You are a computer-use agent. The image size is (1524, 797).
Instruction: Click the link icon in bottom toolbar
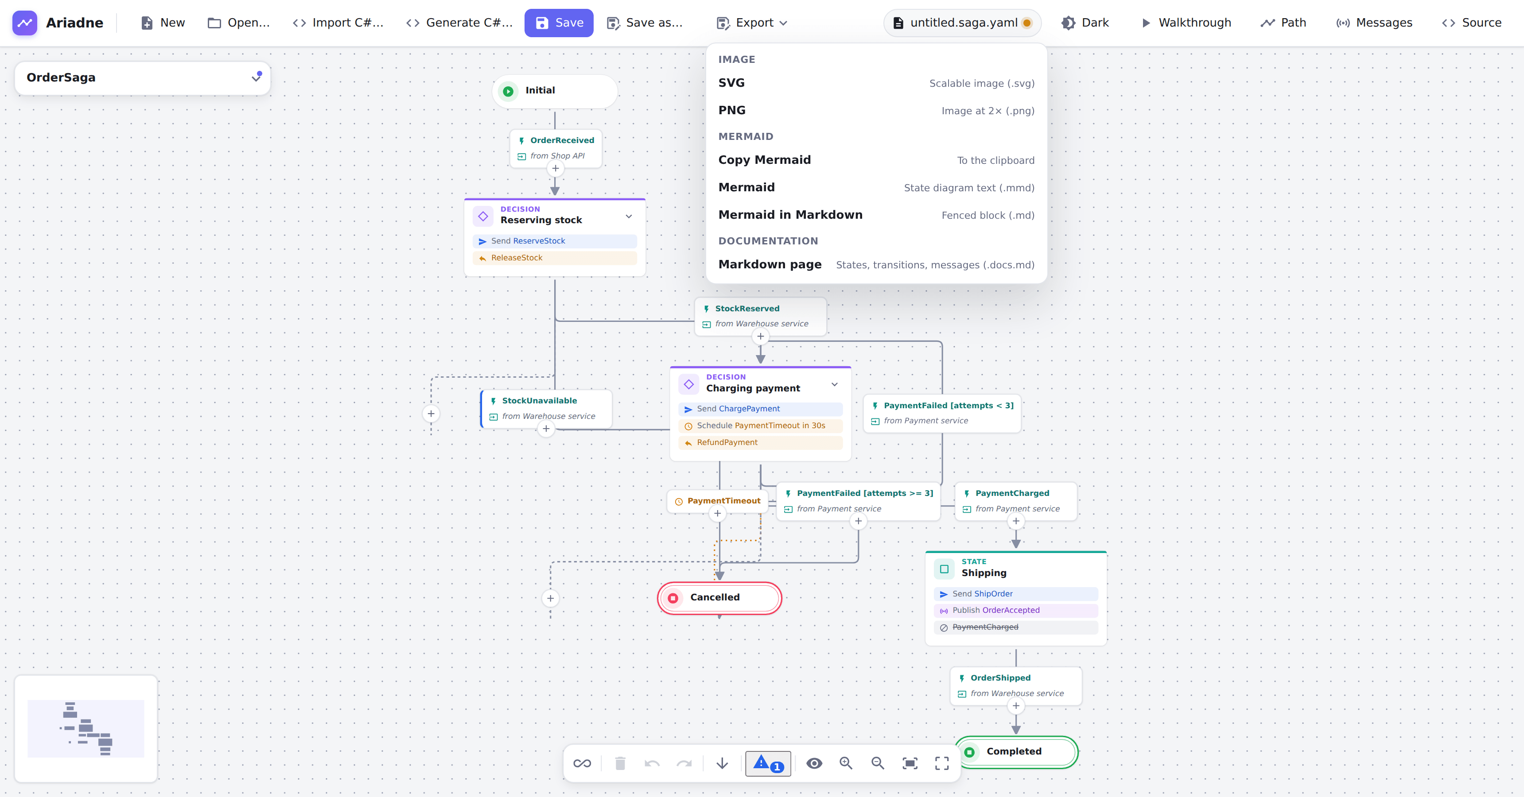tap(582, 763)
